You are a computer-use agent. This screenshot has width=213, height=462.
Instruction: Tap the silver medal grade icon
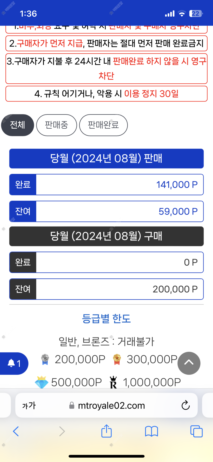tap(45, 359)
